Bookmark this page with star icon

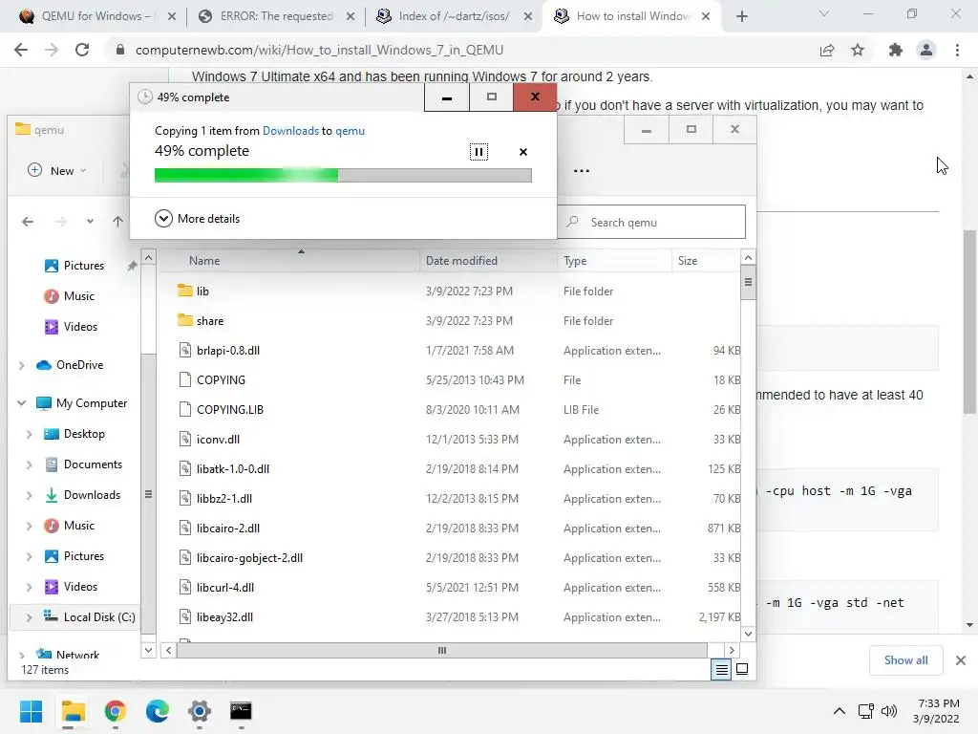pos(858,50)
